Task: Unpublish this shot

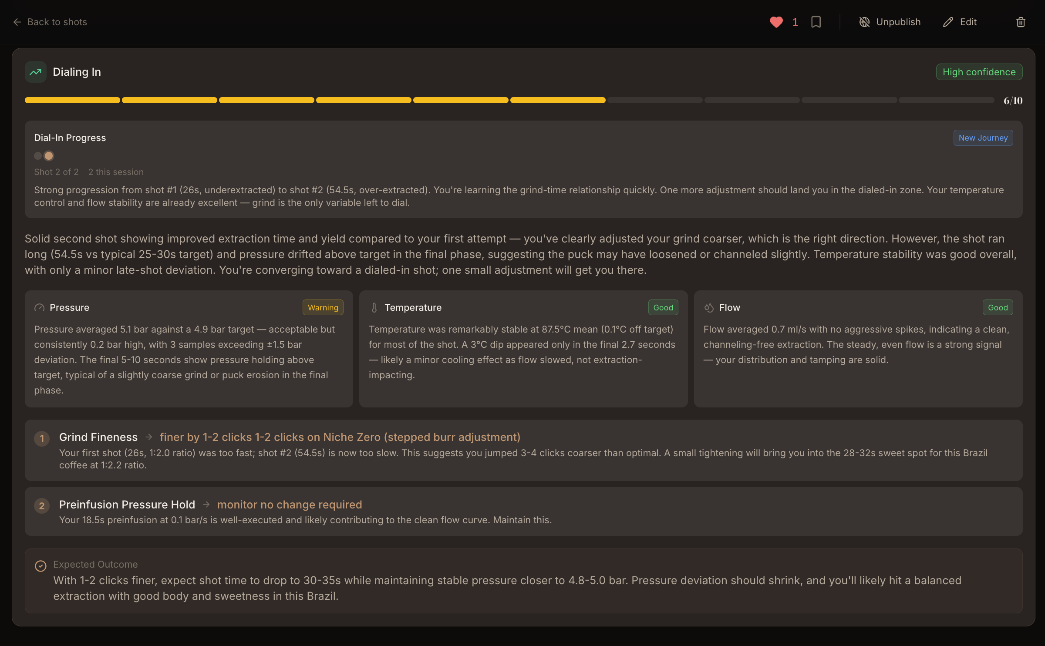Action: pyautogui.click(x=890, y=22)
